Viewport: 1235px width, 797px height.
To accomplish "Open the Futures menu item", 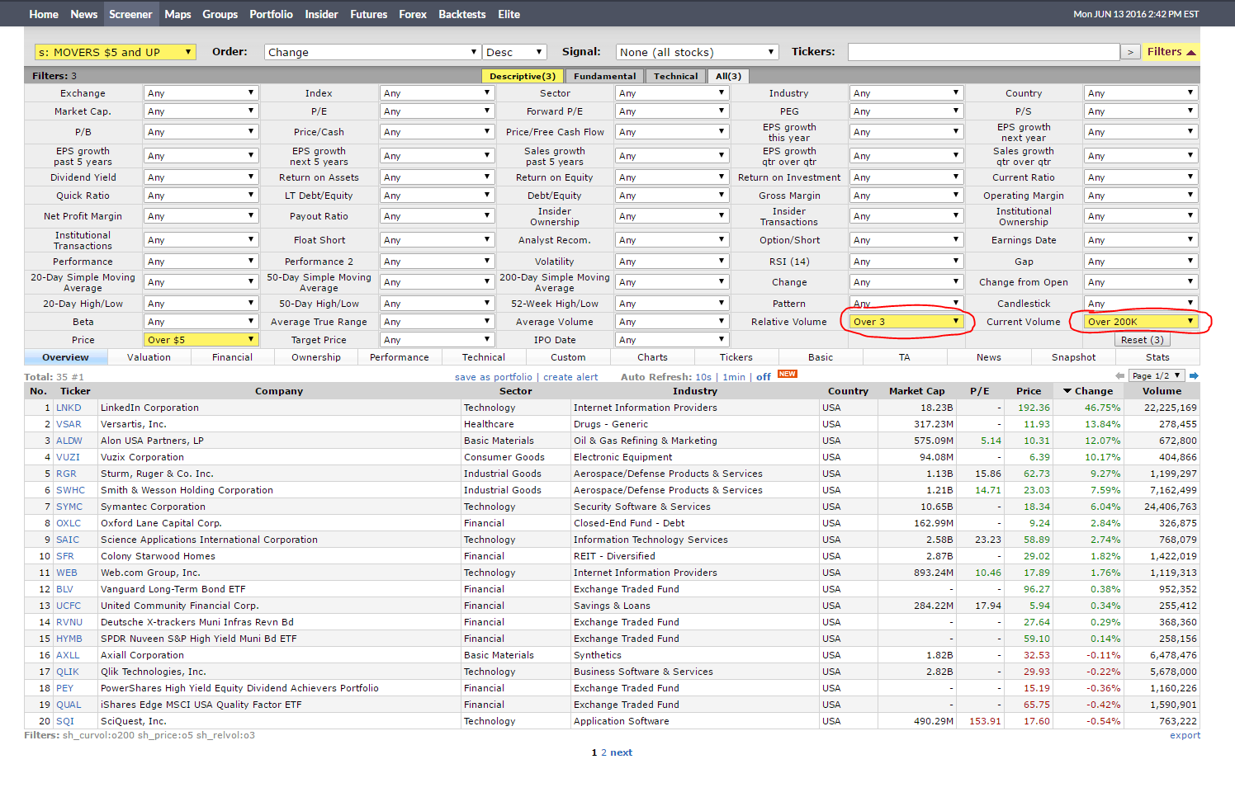I will (368, 14).
